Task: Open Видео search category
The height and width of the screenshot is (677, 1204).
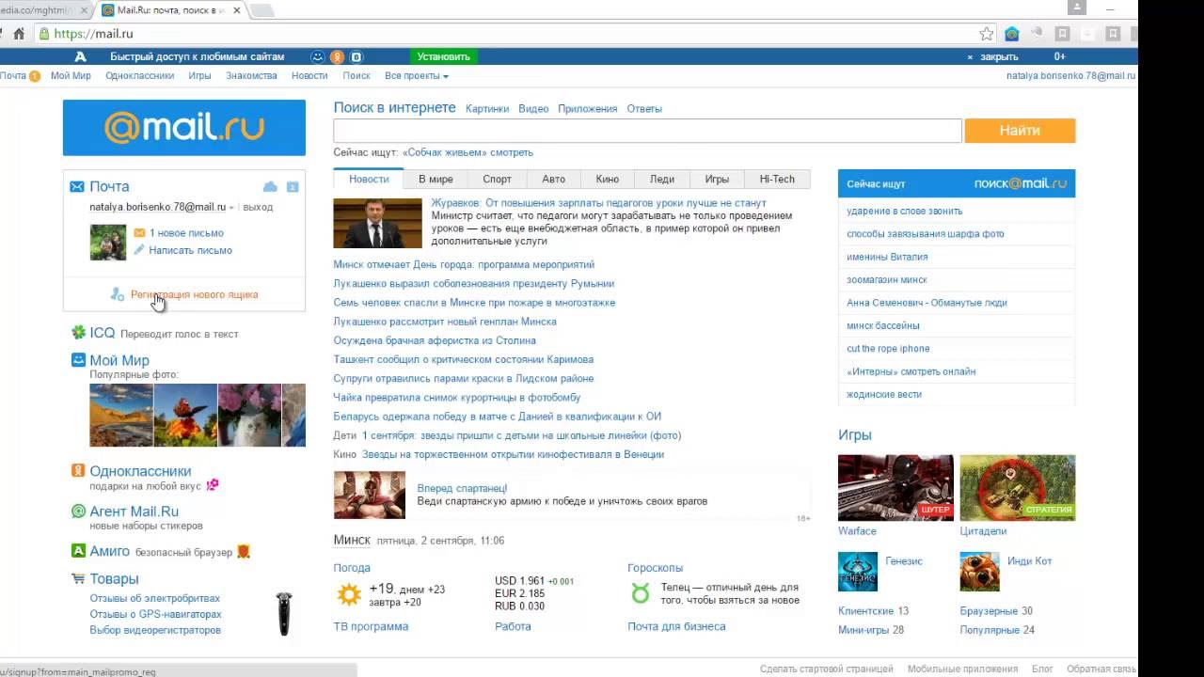Action: [533, 109]
